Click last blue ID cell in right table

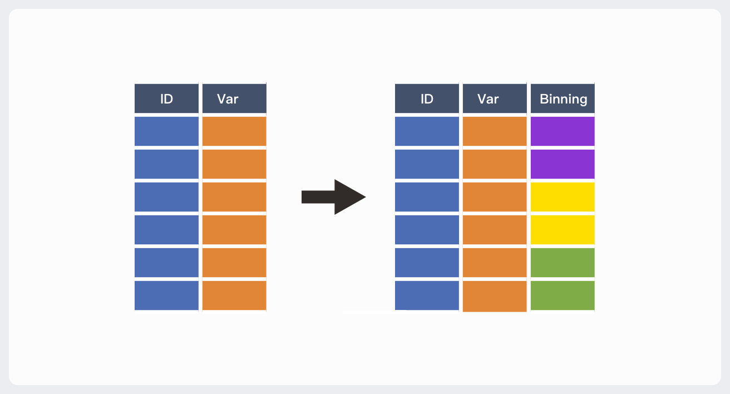click(427, 295)
